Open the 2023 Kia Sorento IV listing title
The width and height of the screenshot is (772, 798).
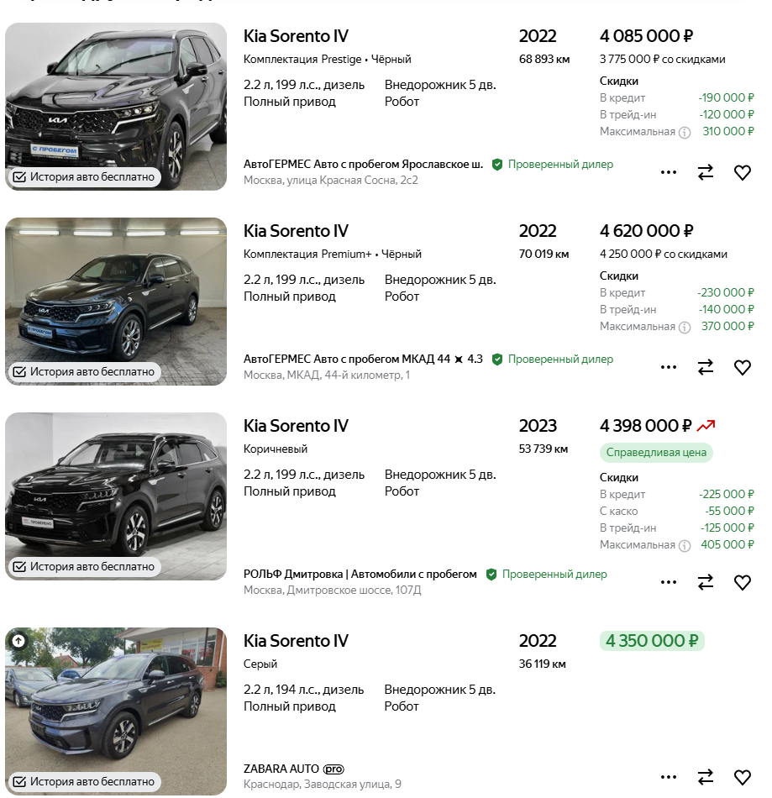(x=296, y=426)
